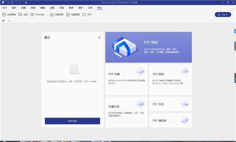
Task: Open the quick access toolbar dropdown arrow
Action: pos(26,3)
